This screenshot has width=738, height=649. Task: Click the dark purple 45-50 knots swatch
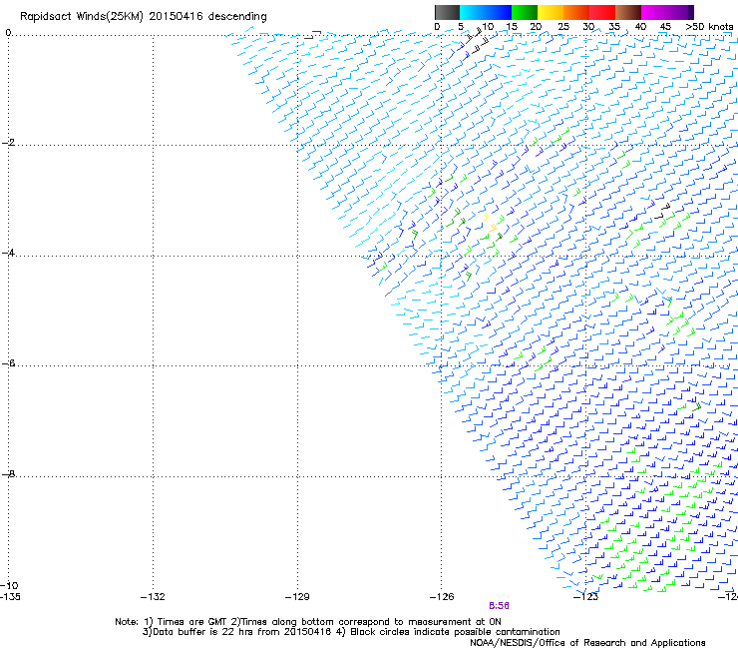click(680, 12)
